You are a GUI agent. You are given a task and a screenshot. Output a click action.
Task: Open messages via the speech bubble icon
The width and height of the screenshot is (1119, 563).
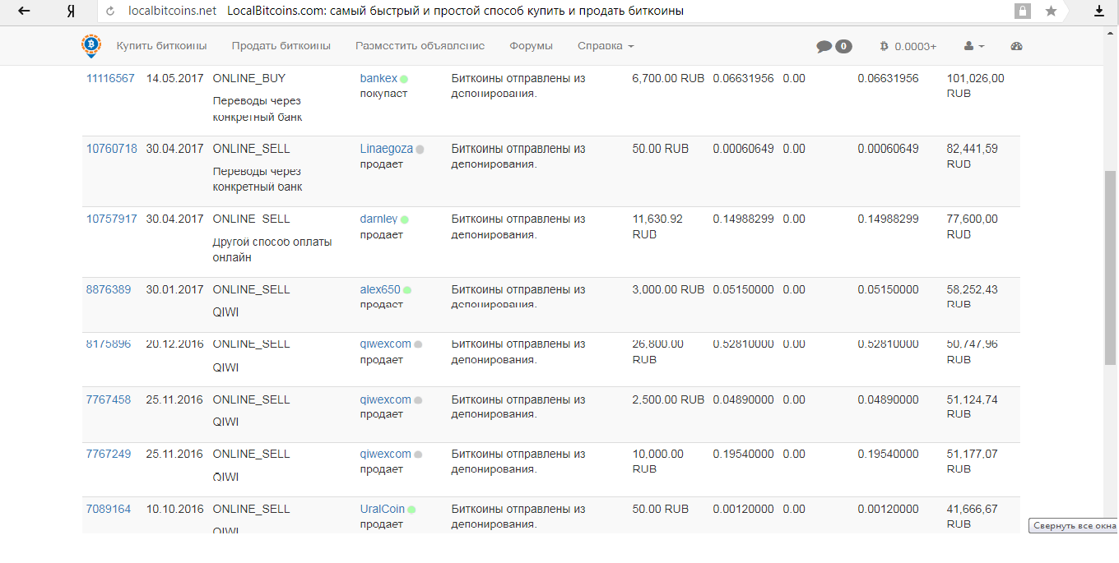point(824,47)
